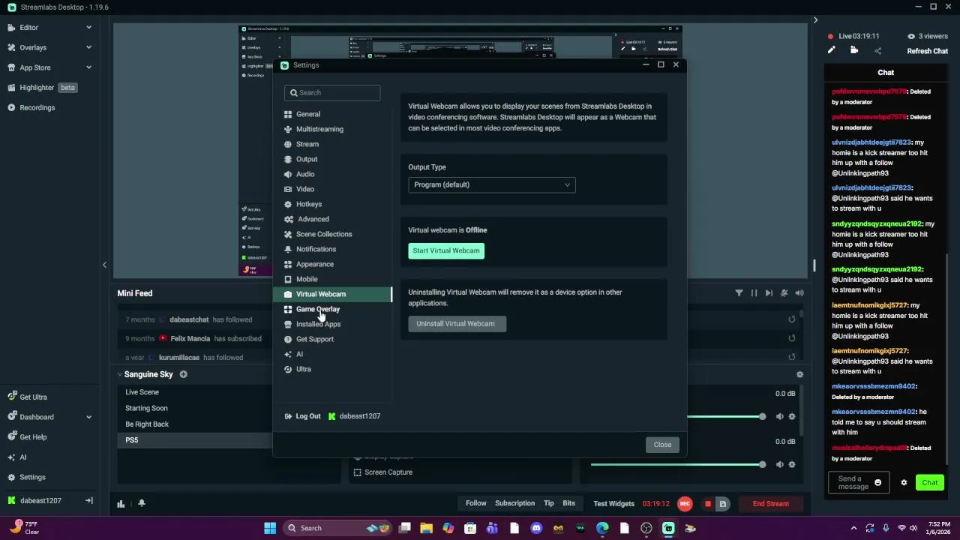The height and width of the screenshot is (540, 960).
Task: Click Uninstall Virtual Webcam button
Action: pyautogui.click(x=456, y=324)
